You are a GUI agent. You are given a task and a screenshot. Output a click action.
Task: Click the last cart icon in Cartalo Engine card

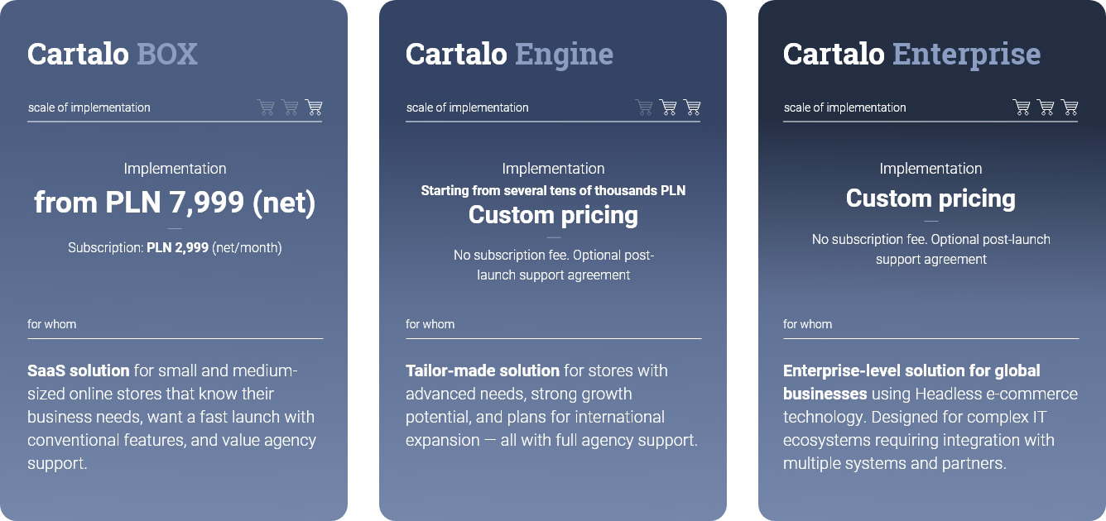692,108
